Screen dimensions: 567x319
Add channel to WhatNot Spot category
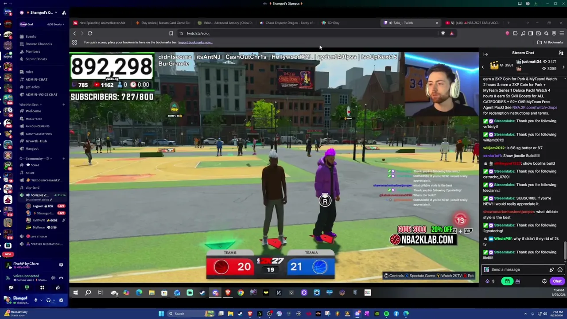pos(64,105)
